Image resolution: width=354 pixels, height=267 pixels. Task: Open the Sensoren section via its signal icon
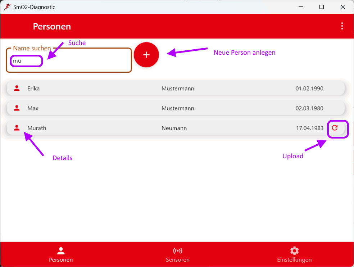click(177, 250)
